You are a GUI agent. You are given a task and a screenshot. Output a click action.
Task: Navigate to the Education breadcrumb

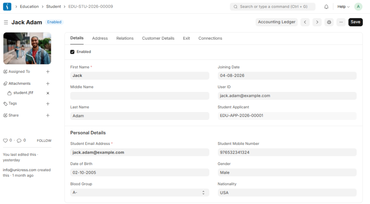click(29, 6)
